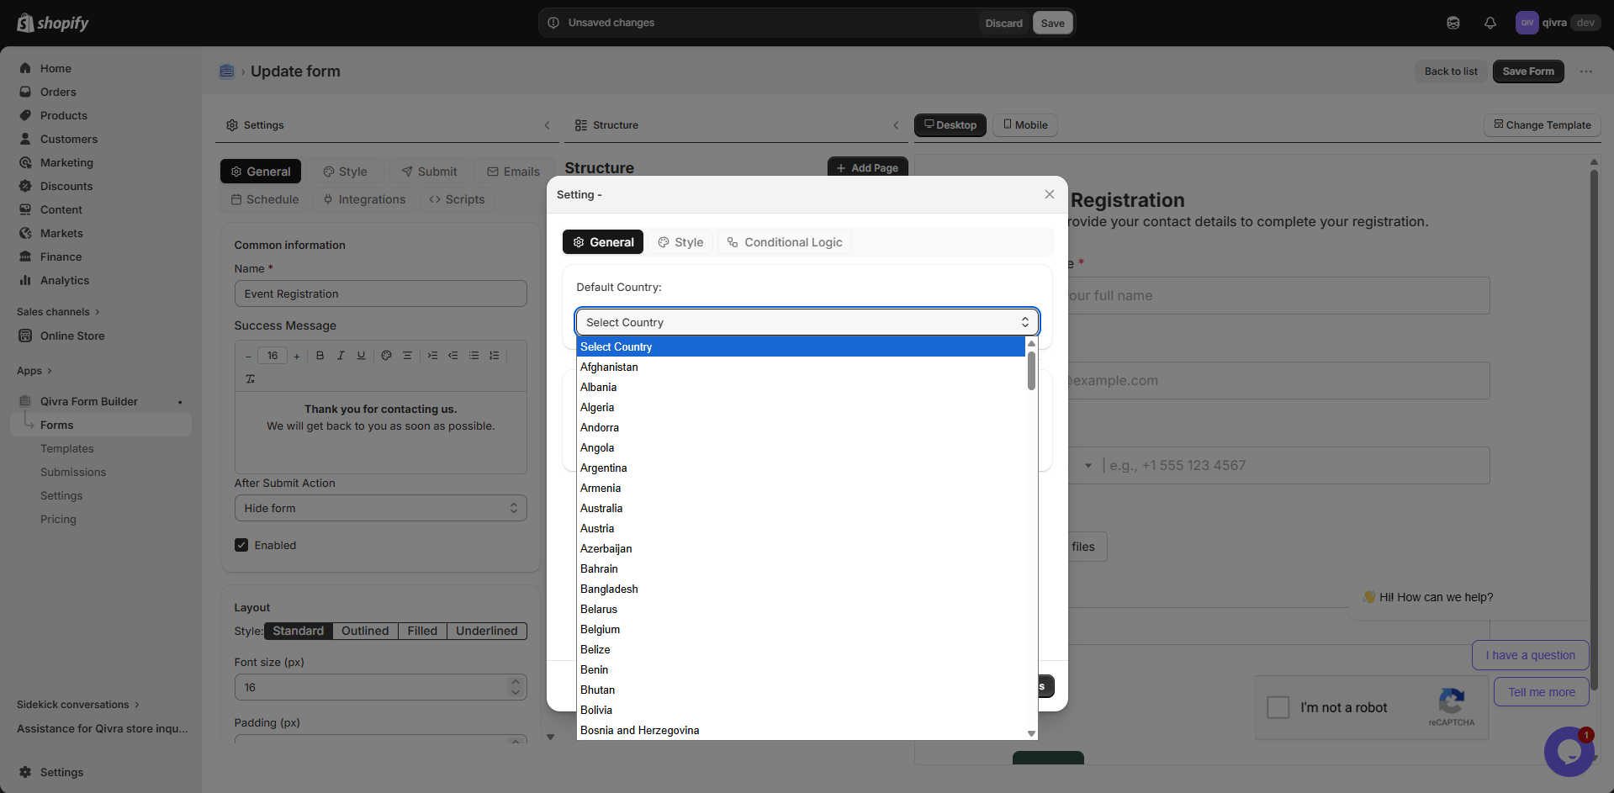The height and width of the screenshot is (793, 1614).
Task: Expand Sidekick conversations
Action: point(78,705)
